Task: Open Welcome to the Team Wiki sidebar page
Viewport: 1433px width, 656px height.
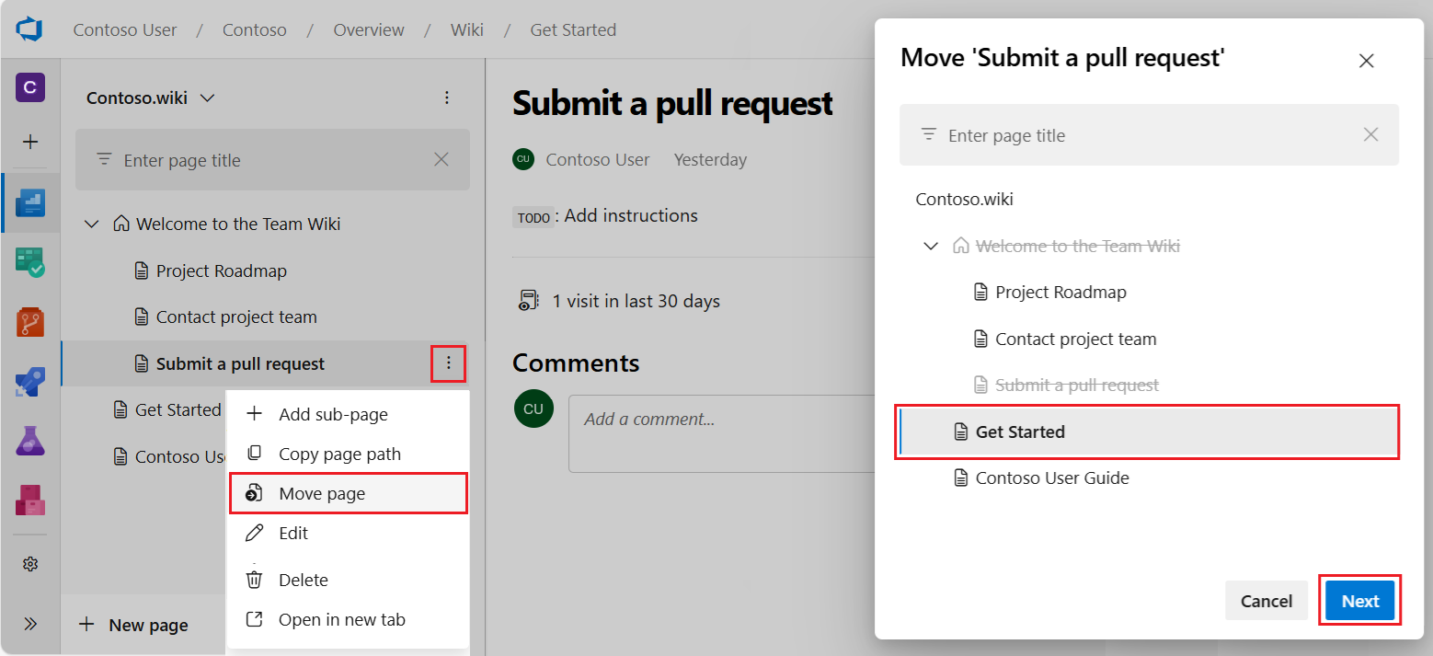Action: tap(238, 224)
